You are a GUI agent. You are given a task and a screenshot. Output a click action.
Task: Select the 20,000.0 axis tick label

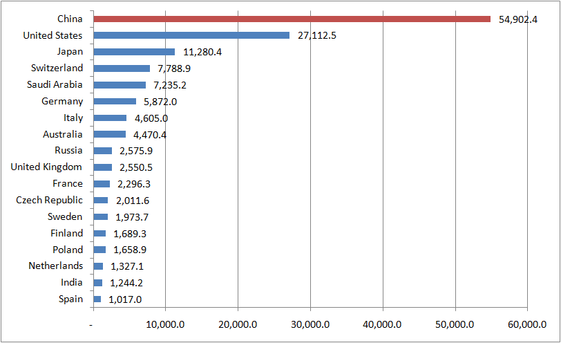238,325
